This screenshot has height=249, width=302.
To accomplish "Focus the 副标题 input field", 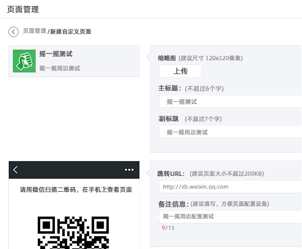I will 230,132.
